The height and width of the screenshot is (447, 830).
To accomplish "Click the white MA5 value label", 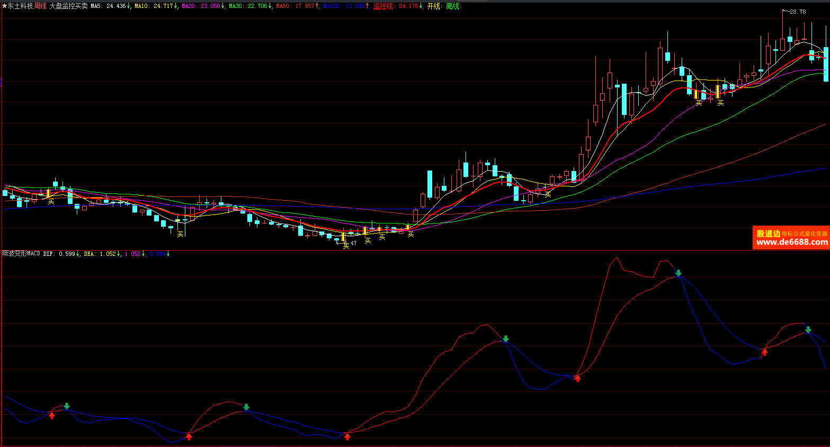I will (x=108, y=6).
